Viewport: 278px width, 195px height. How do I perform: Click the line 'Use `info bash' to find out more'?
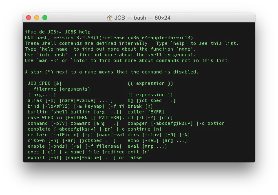click(x=110, y=55)
